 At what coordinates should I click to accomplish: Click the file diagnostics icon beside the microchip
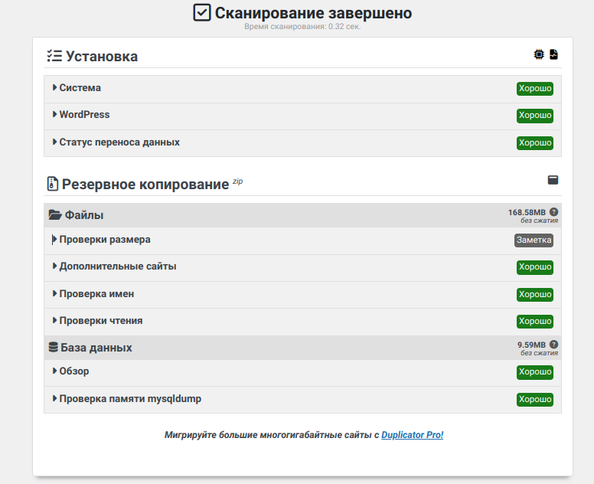coord(553,54)
